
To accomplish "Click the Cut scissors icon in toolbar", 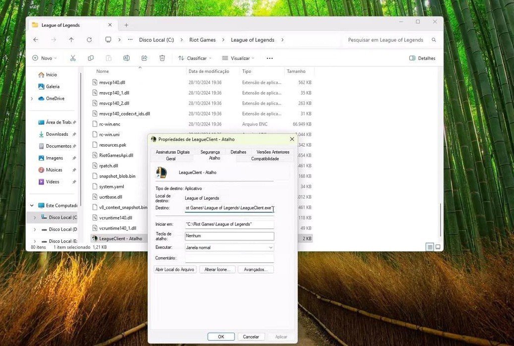I will coord(73,58).
